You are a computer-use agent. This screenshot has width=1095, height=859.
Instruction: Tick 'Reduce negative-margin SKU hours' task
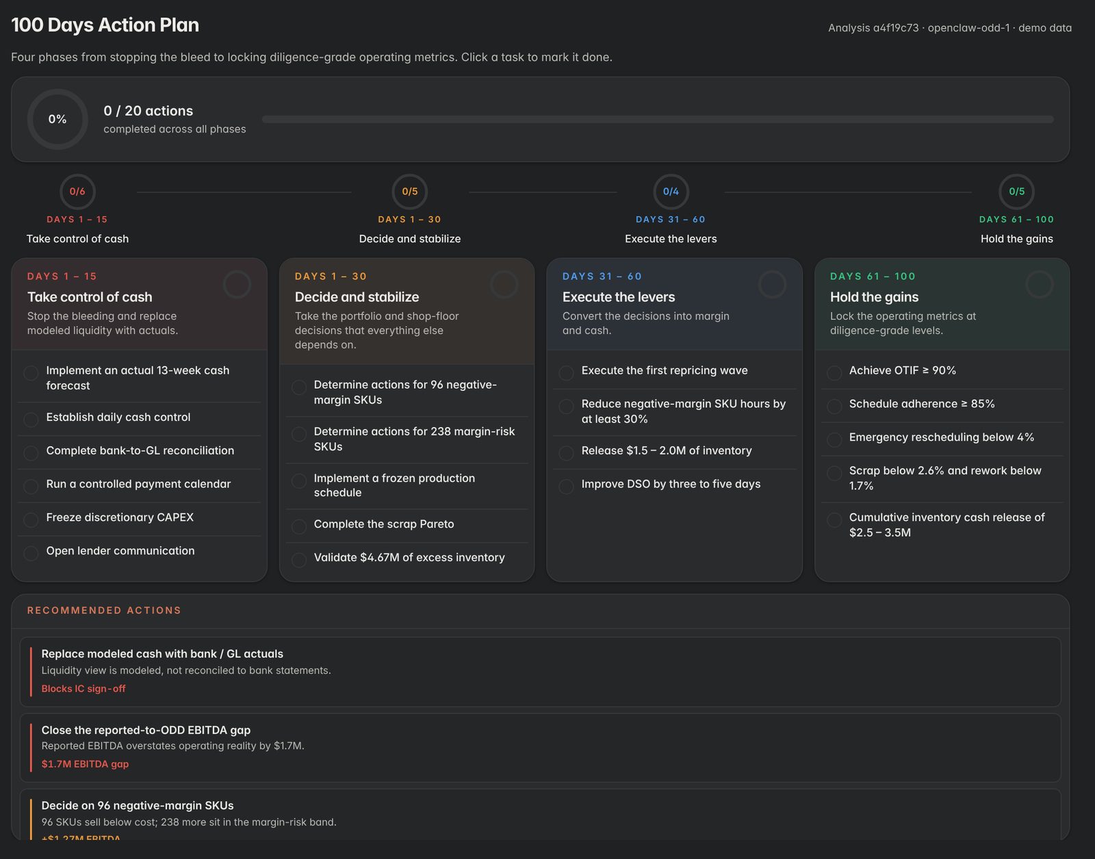click(566, 407)
